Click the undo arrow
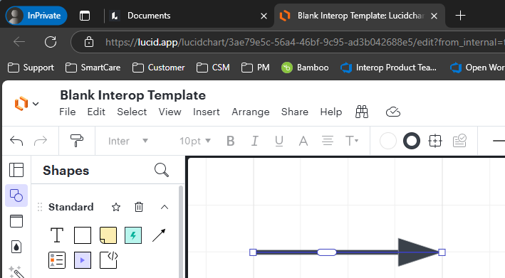This screenshot has width=505, height=278. click(16, 141)
